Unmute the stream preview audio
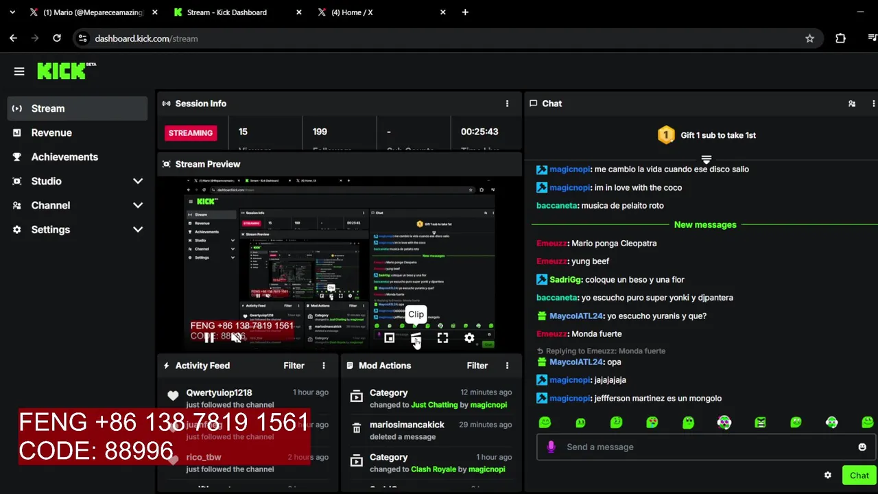Image resolution: width=878 pixels, height=494 pixels. 237,338
